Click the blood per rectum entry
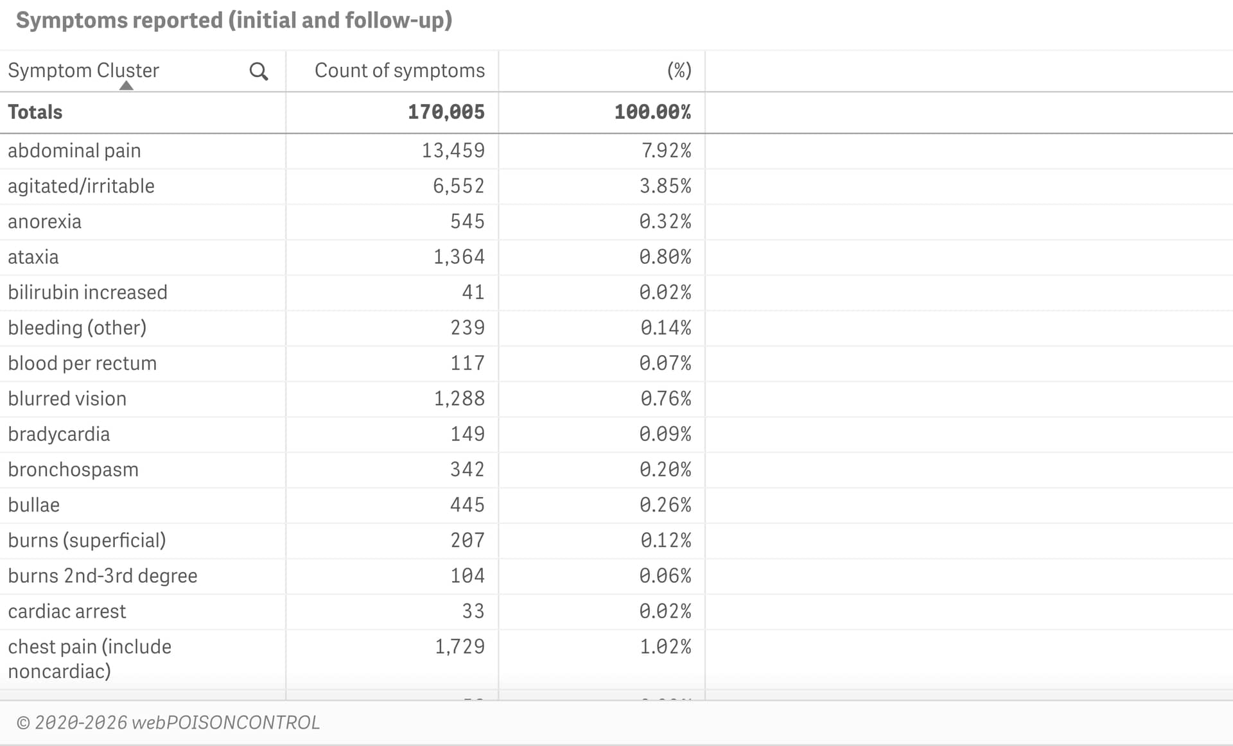The height and width of the screenshot is (746, 1233). (82, 363)
